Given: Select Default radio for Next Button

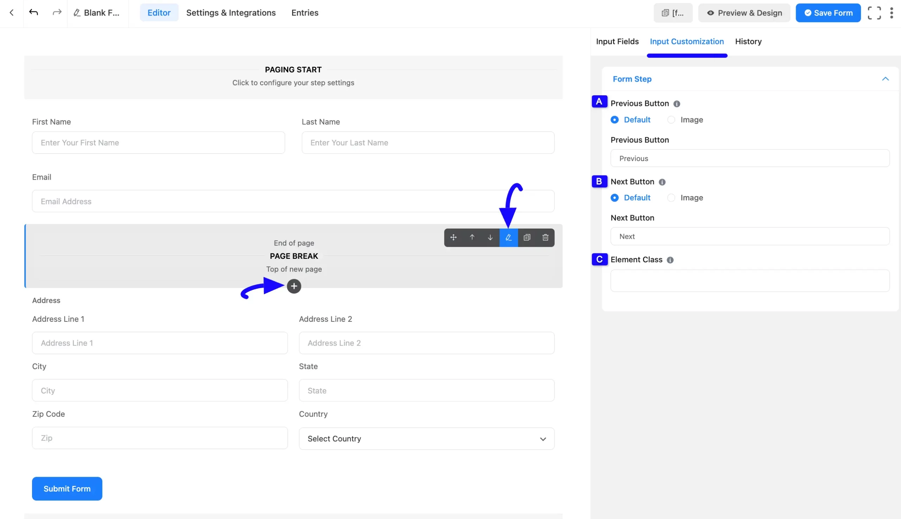Looking at the screenshot, I should pos(615,198).
